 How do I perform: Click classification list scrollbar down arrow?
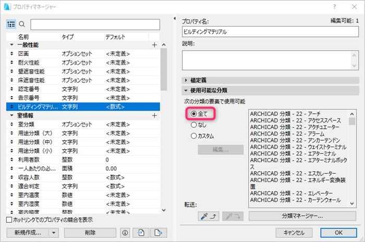pos(352,203)
